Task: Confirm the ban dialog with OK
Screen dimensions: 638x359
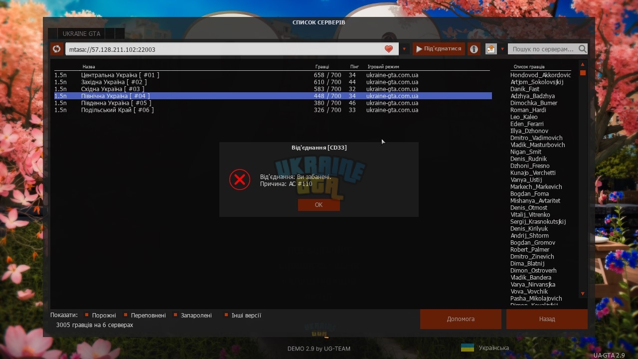Action: tap(319, 205)
